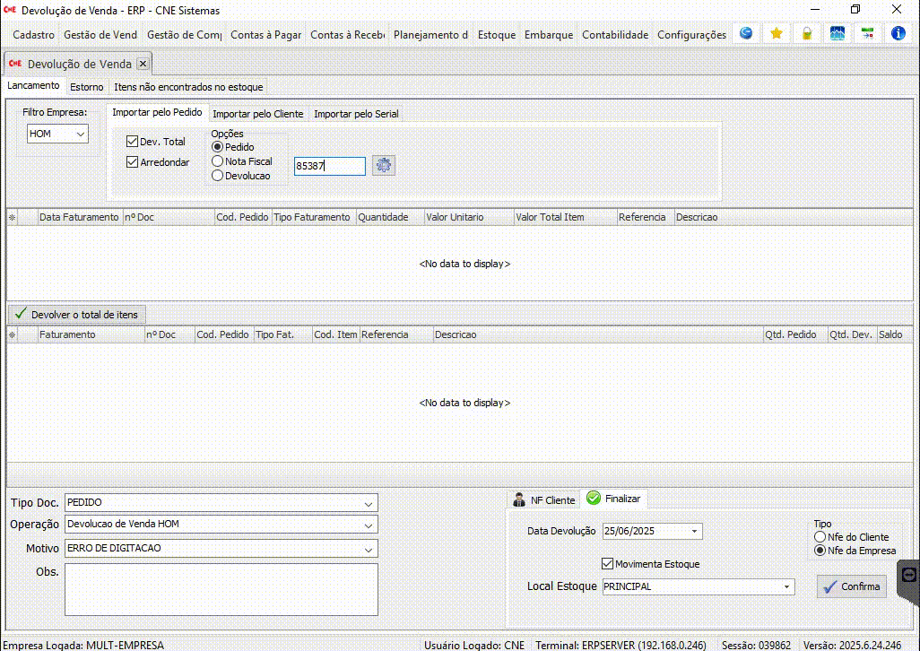Viewport: 920px width, 651px height.
Task: Click into the Obs. text area
Action: [221, 589]
